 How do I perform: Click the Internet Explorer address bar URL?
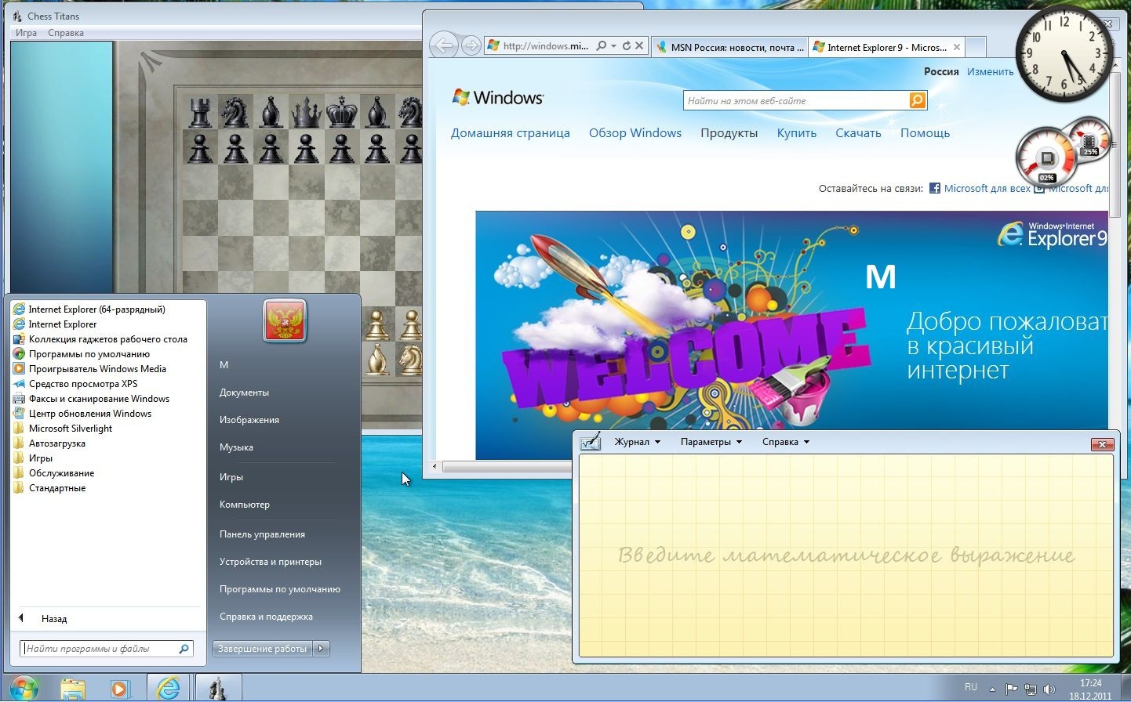coord(545,46)
